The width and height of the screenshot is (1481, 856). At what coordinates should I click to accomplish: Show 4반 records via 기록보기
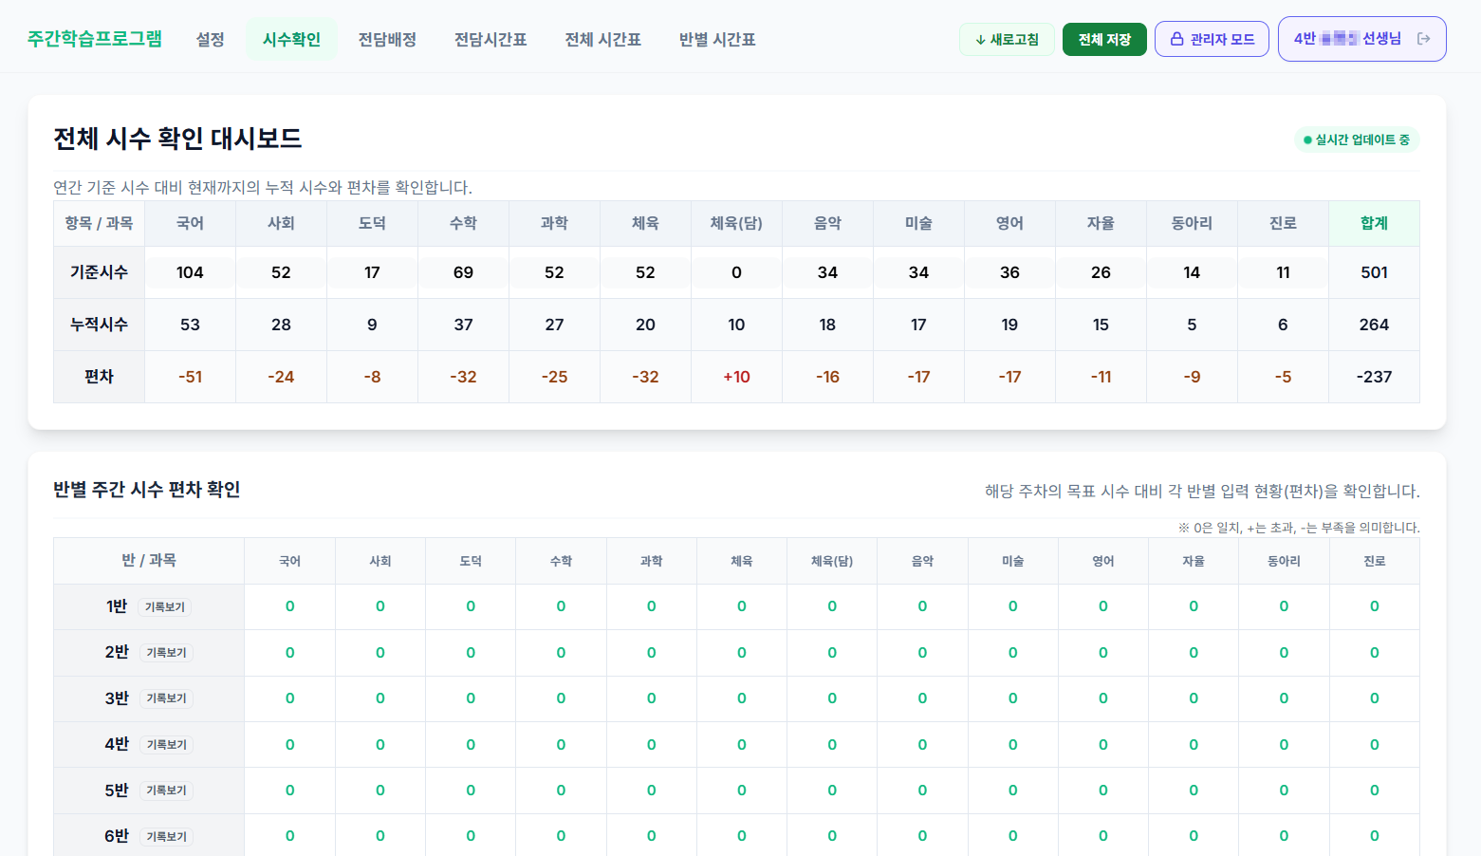(166, 745)
